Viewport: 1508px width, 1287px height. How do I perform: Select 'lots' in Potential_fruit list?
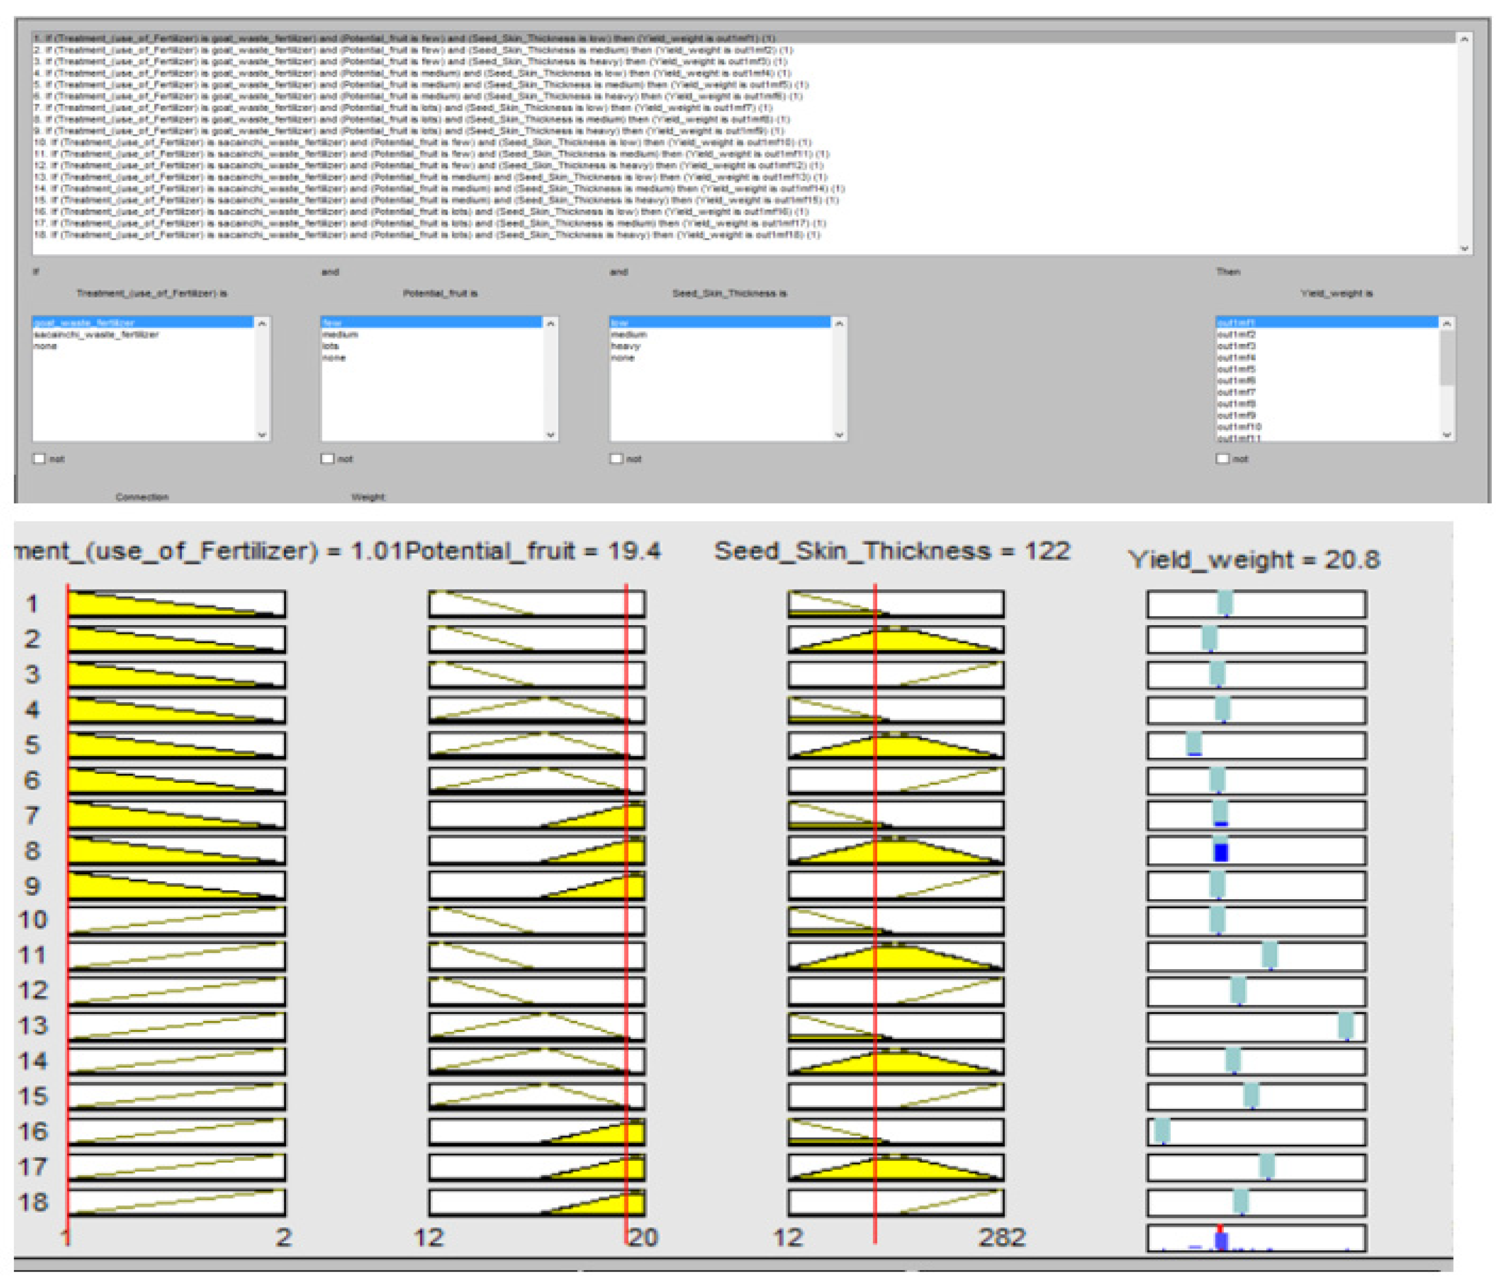[331, 346]
